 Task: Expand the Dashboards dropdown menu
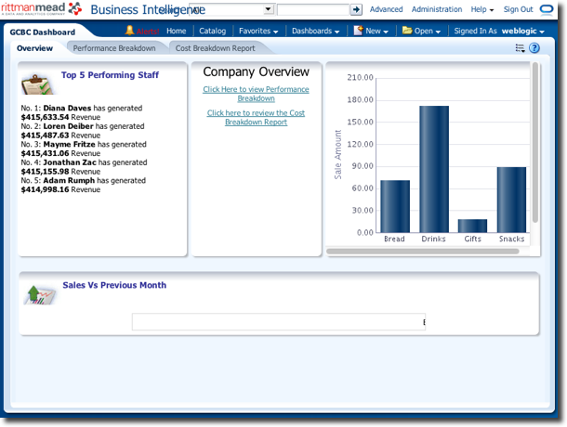pos(315,31)
